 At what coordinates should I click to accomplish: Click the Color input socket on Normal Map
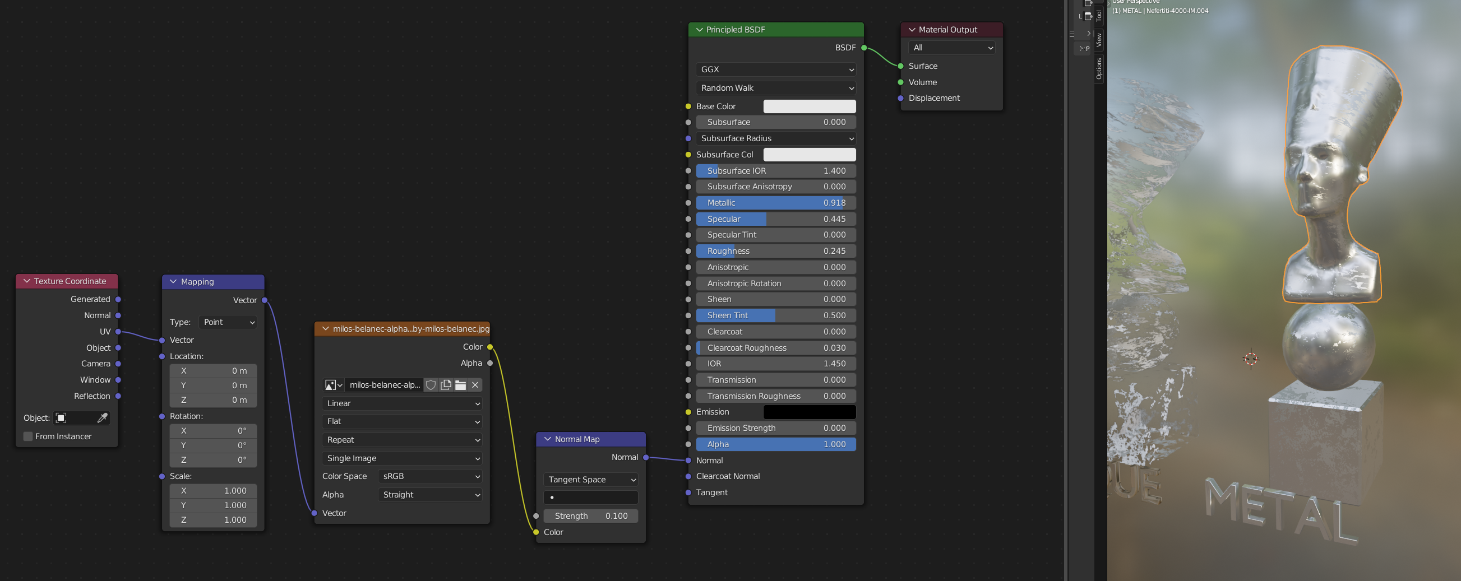(536, 532)
